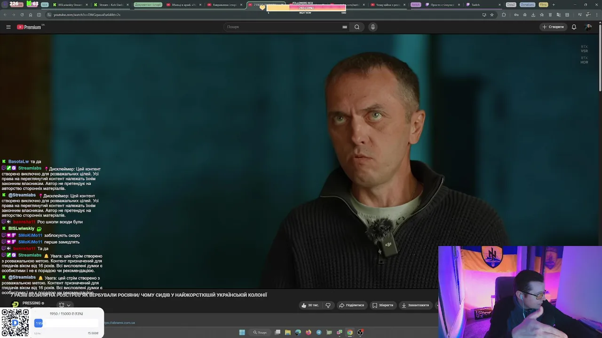Viewport: 602px width, 338px height.
Task: Open the browser menu three dots
Action: [597, 15]
